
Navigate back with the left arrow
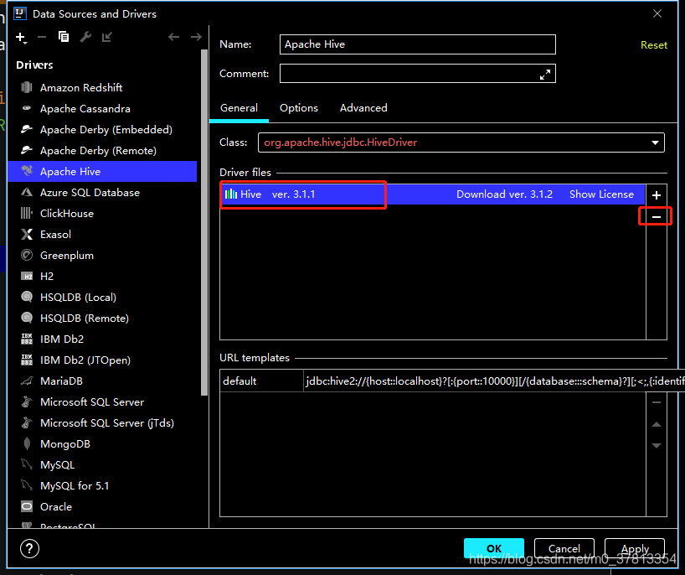click(x=174, y=37)
